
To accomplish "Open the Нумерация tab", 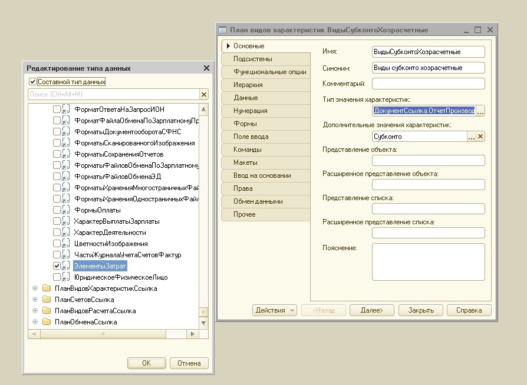I will click(x=266, y=111).
